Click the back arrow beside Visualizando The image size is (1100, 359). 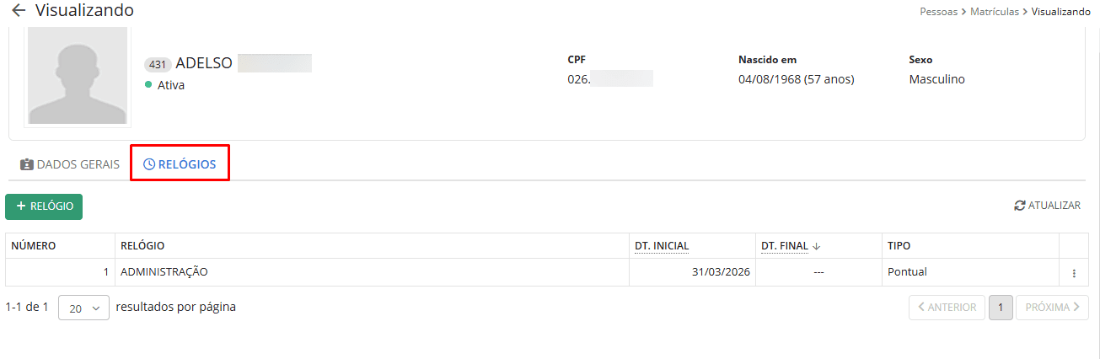click(19, 11)
